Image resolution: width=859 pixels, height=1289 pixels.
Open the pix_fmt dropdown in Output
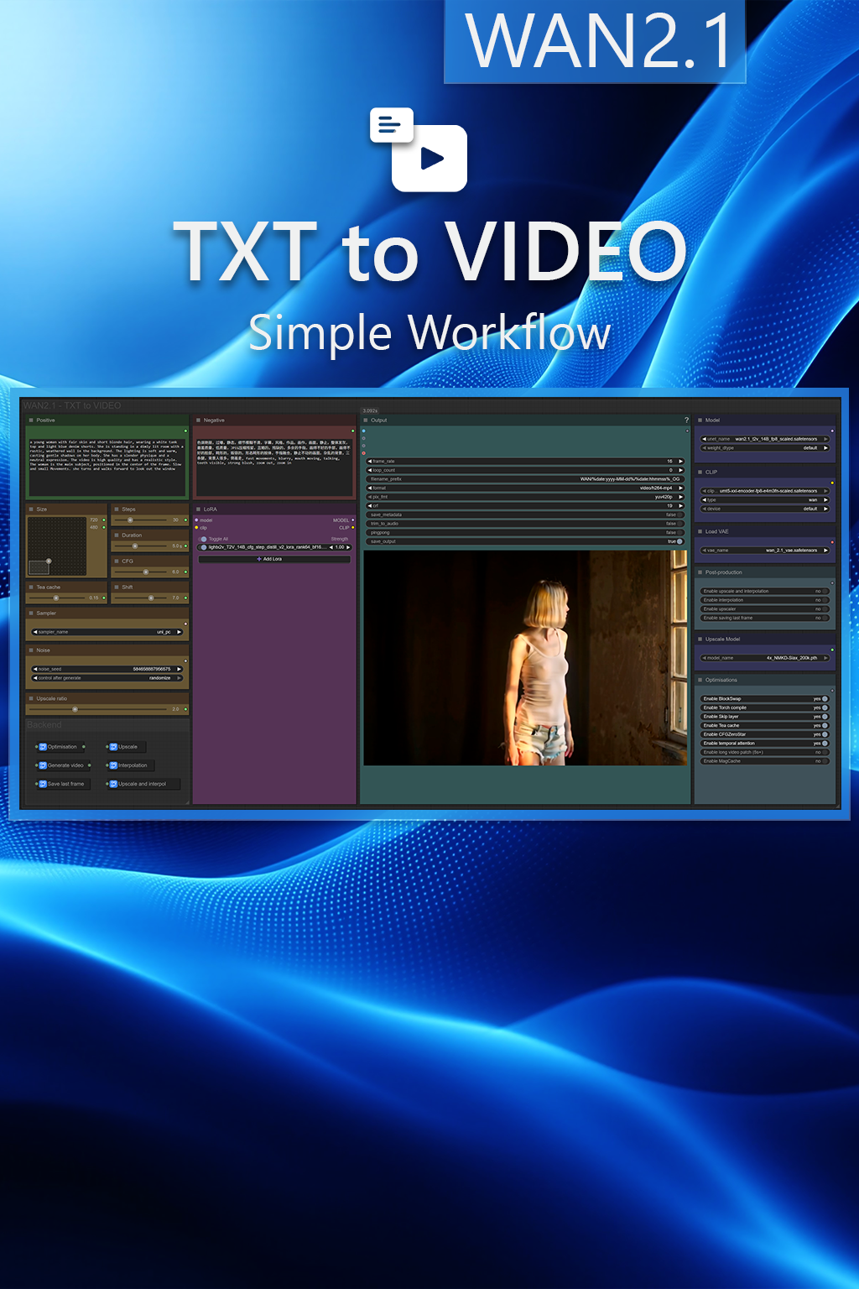525,497
